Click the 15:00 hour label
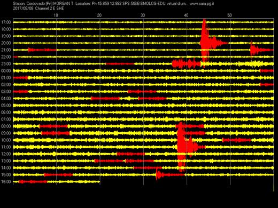The height and width of the screenshot is (208, 278). pos(6,175)
